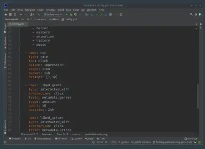The image size is (205, 149).
Task: Open the Git branch widget in status bar
Action: click(x=173, y=142)
